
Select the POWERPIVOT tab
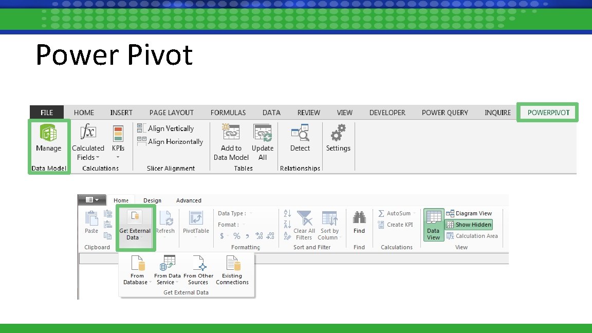point(549,113)
